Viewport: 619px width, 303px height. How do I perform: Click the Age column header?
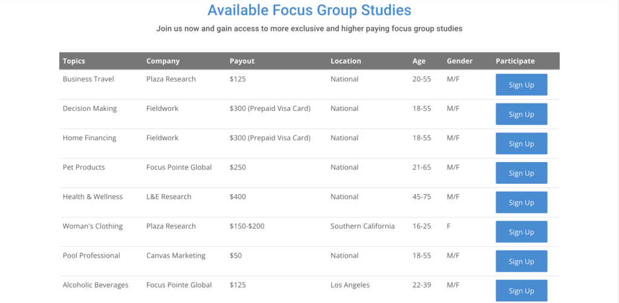pos(420,61)
